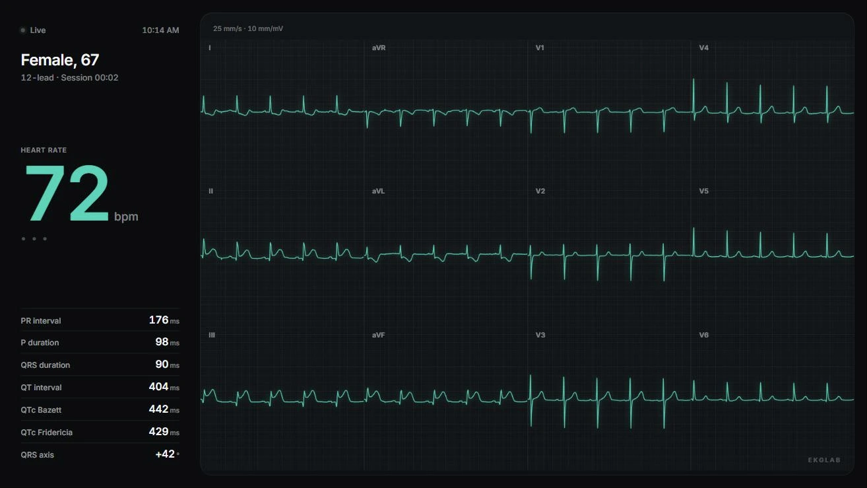Click the lead "II" label
867x488 pixels.
(211, 192)
